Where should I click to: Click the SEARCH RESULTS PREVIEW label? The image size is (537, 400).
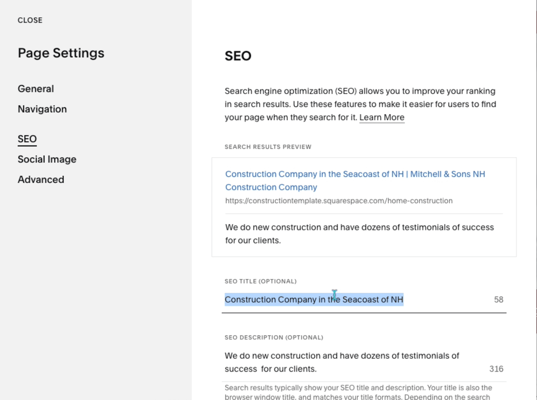coord(268,147)
